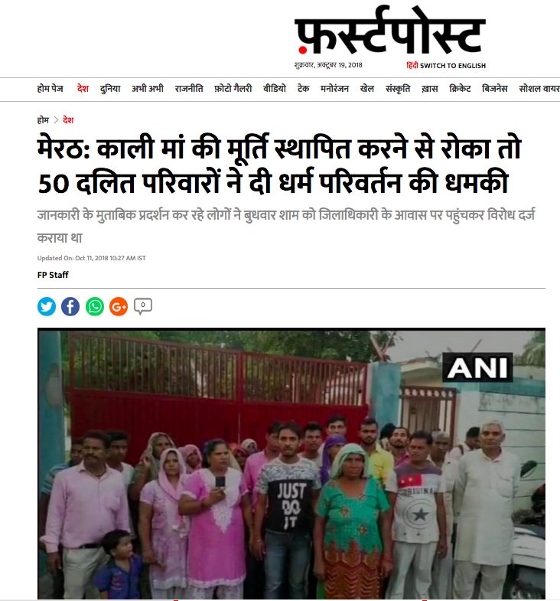Share article on Twitter icon
This screenshot has width=560, height=601.
(47, 307)
